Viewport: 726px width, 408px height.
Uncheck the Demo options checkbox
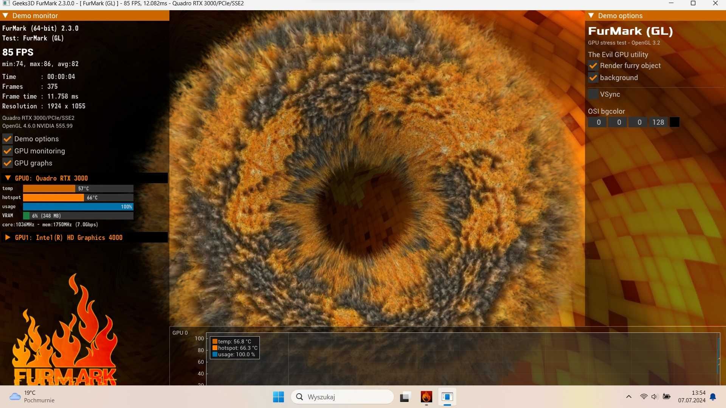pos(8,139)
